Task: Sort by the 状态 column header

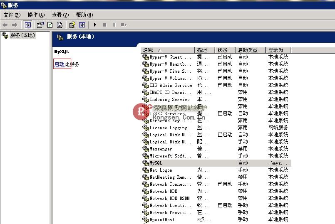Action: click(225, 50)
